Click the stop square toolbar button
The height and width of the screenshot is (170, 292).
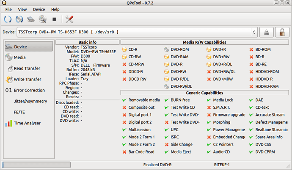click(x=54, y=19)
